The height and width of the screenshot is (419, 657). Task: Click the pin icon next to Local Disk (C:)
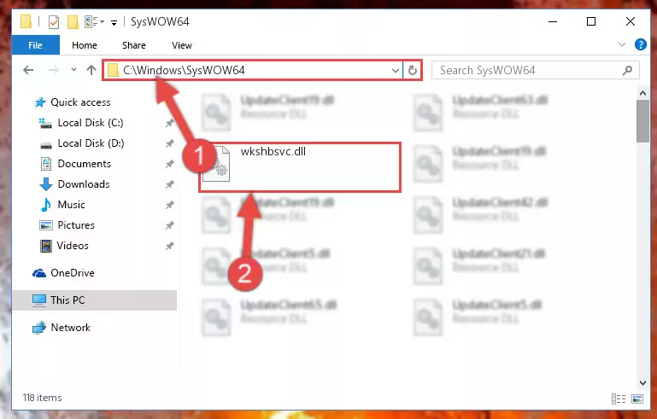pyautogui.click(x=169, y=123)
